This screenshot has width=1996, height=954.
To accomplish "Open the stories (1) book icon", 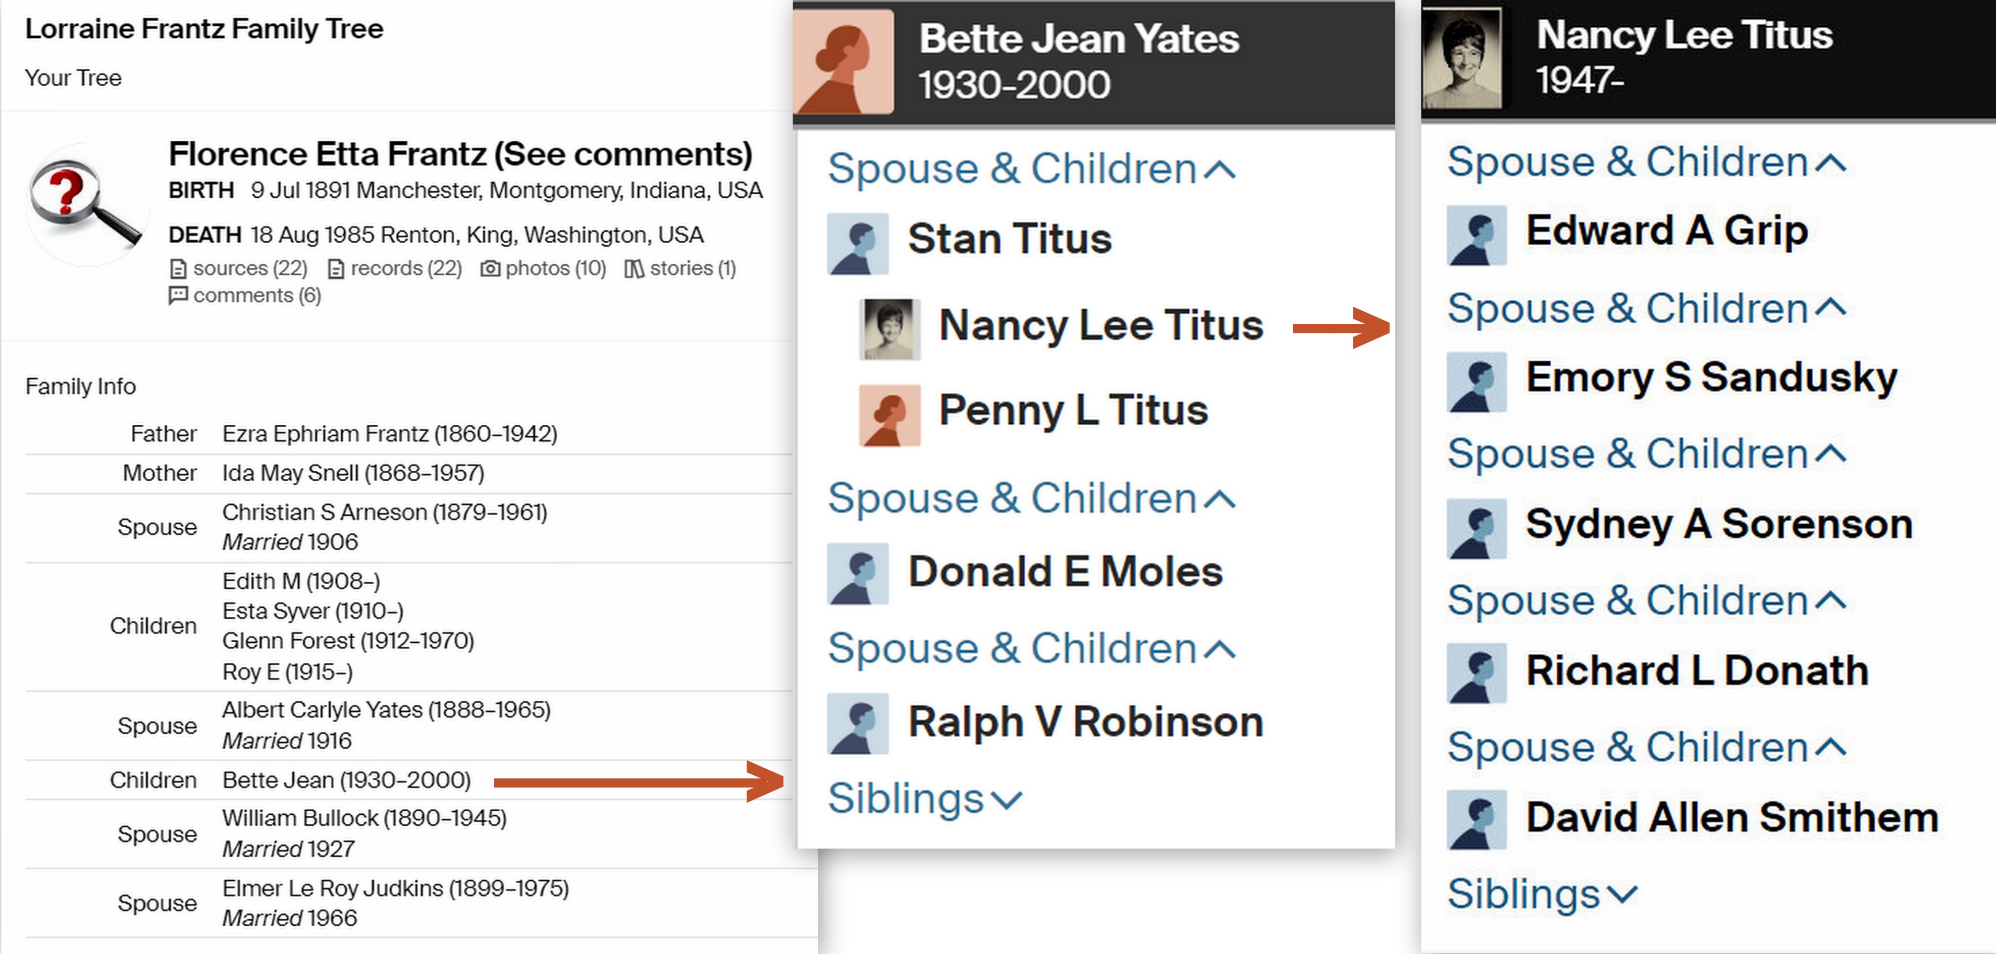I will click(634, 269).
